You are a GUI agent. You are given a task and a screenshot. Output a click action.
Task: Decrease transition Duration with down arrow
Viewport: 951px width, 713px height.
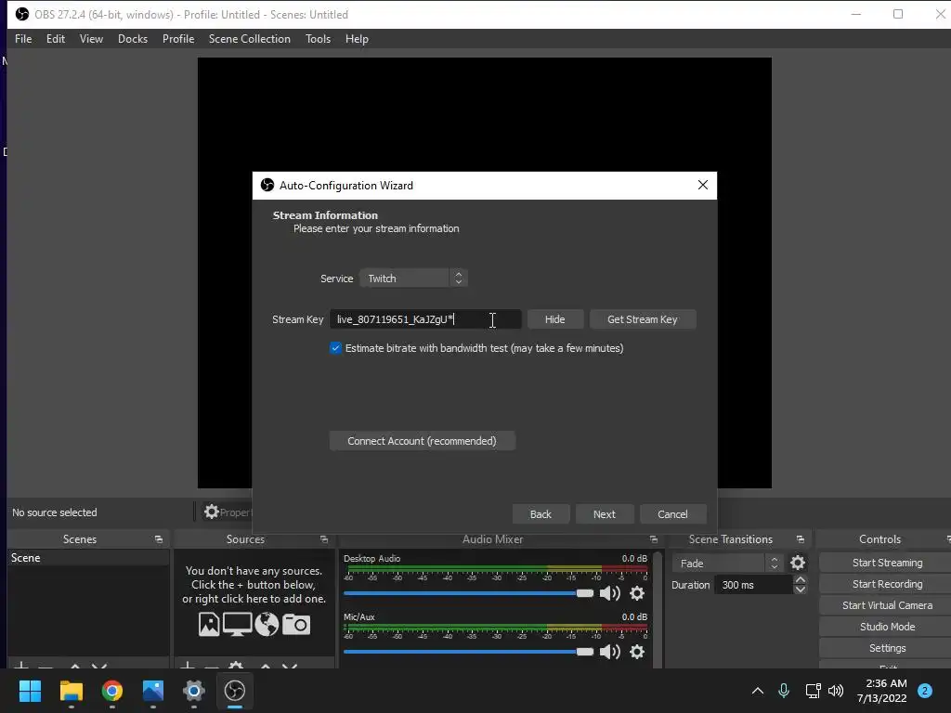coord(800,590)
